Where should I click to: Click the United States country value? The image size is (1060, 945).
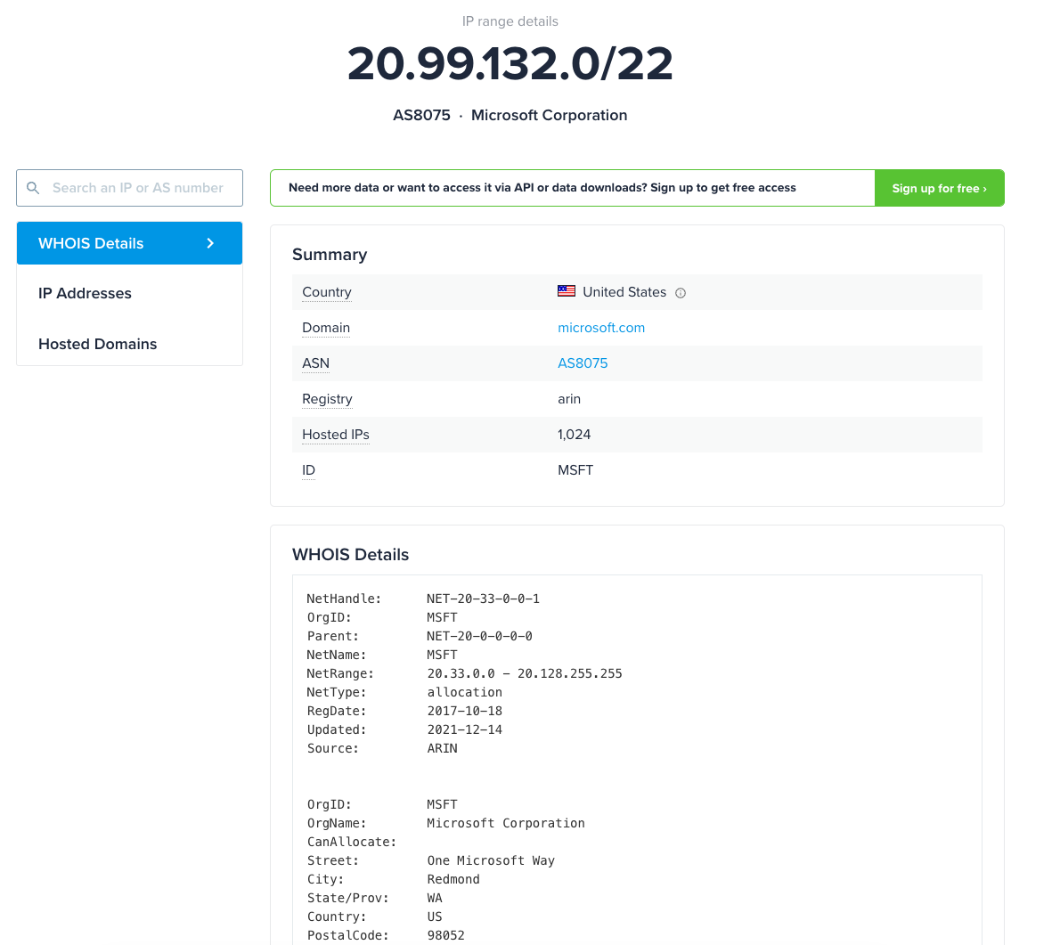pyautogui.click(x=624, y=292)
